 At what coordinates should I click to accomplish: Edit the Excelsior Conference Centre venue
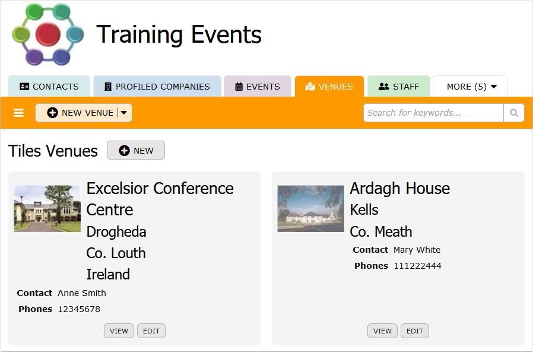click(151, 331)
